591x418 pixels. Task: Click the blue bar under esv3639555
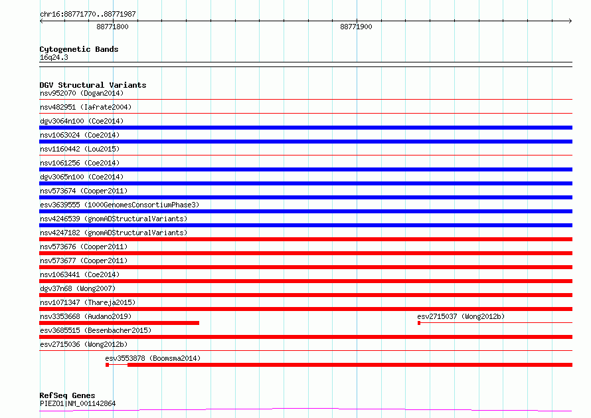click(x=305, y=211)
